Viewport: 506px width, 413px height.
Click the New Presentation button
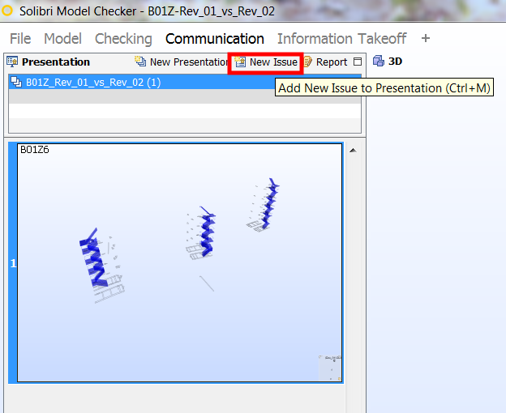click(x=182, y=62)
